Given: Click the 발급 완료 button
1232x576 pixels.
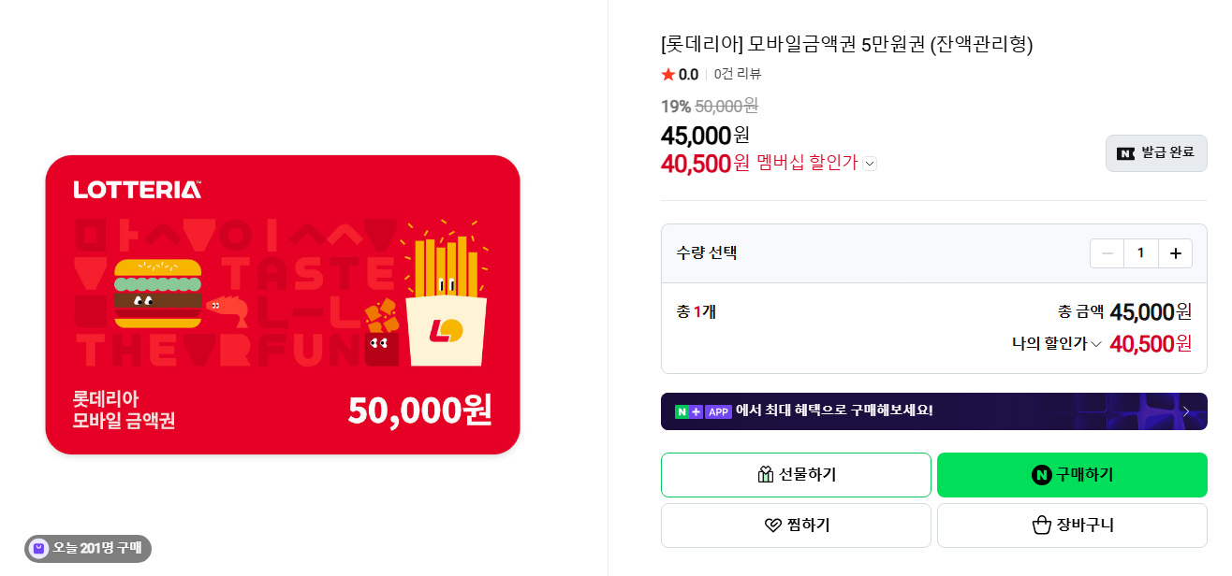Looking at the screenshot, I should pyautogui.click(x=1156, y=152).
